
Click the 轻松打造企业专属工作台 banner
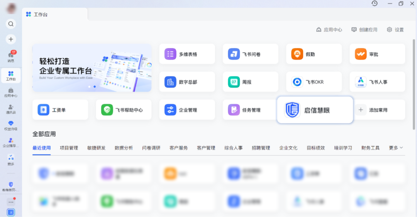92,68
